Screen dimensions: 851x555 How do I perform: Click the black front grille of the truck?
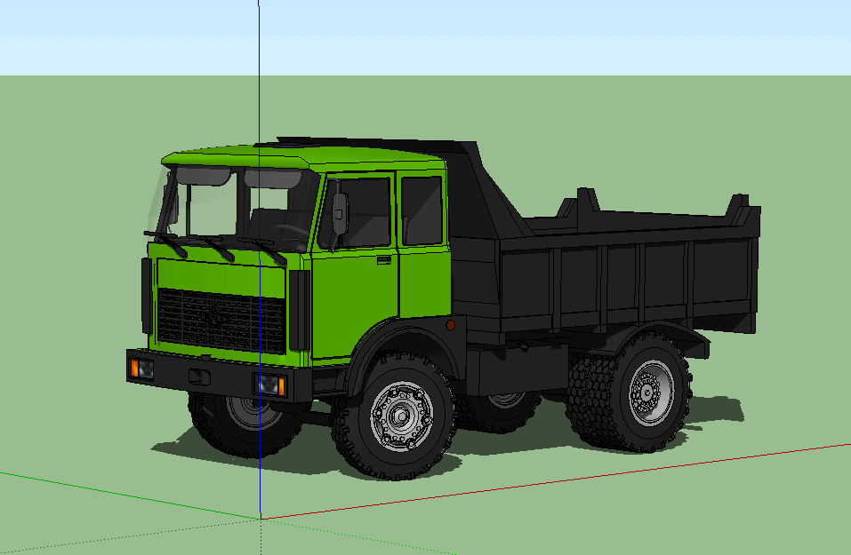[221, 321]
